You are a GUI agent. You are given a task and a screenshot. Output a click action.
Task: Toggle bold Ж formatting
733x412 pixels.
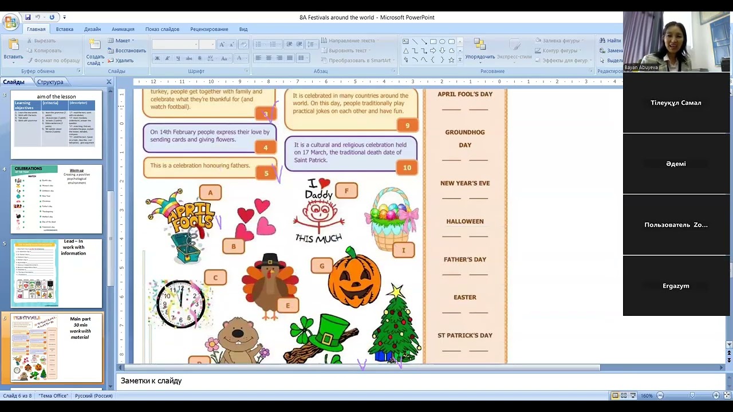coord(157,58)
